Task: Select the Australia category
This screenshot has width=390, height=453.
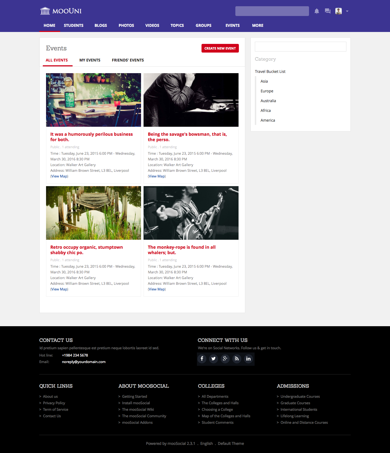Action: coord(268,101)
